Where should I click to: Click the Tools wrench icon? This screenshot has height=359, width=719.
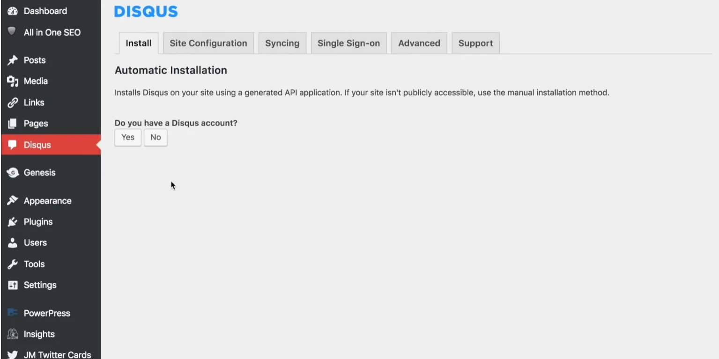coord(13,264)
